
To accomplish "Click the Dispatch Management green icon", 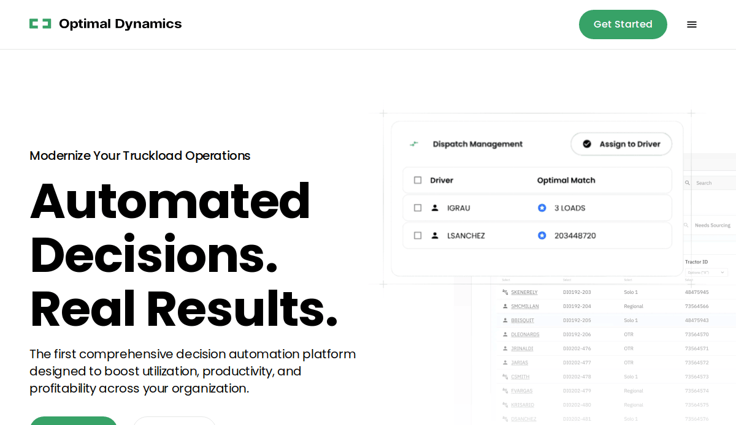I will click(x=414, y=144).
